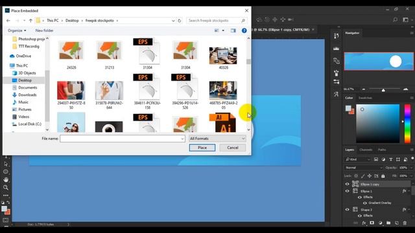Filter layers by type layer icon
Viewport: 415px width, 233px height.
click(x=390, y=159)
